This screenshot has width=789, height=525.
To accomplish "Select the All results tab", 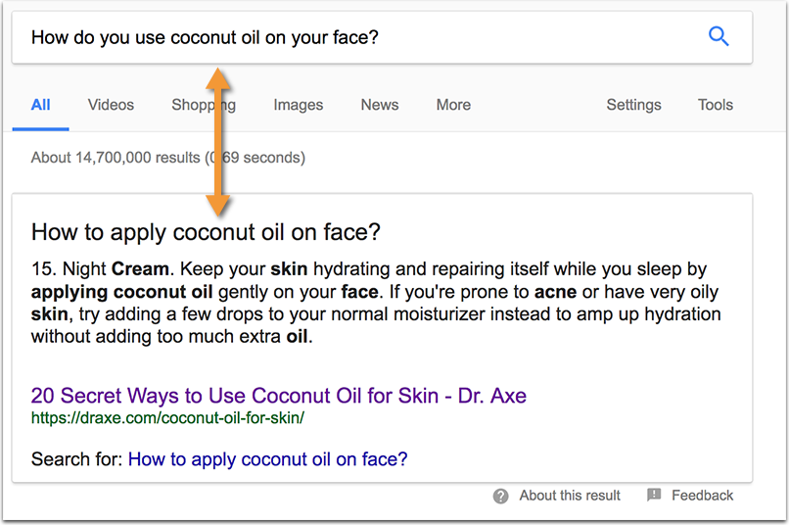I will click(x=41, y=105).
